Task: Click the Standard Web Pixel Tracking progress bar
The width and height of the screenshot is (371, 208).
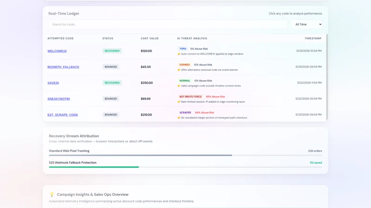Action: click(185, 155)
